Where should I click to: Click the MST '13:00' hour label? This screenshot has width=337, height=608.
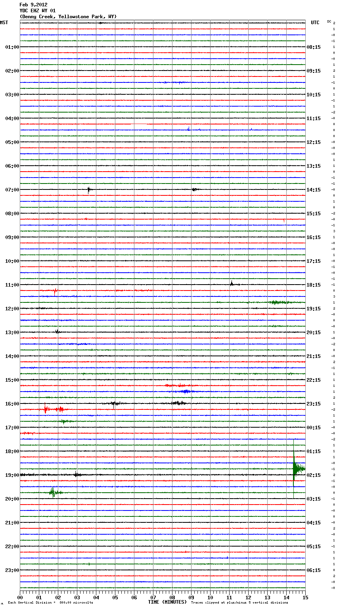pyautogui.click(x=12, y=333)
